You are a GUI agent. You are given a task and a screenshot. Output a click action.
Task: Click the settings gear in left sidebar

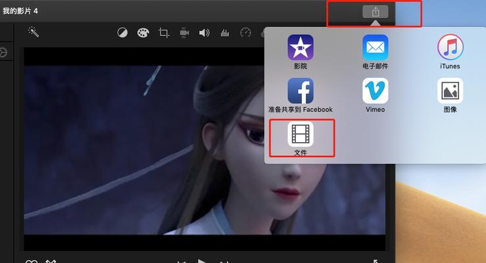click(x=3, y=53)
